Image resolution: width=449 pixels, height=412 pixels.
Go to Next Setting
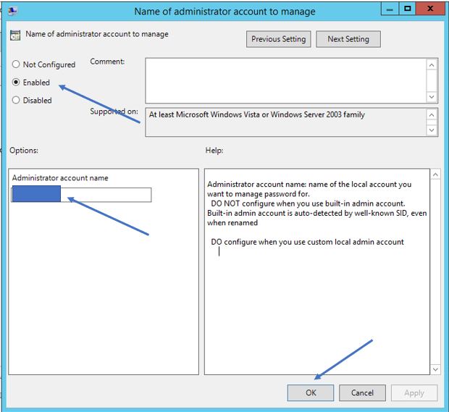348,39
